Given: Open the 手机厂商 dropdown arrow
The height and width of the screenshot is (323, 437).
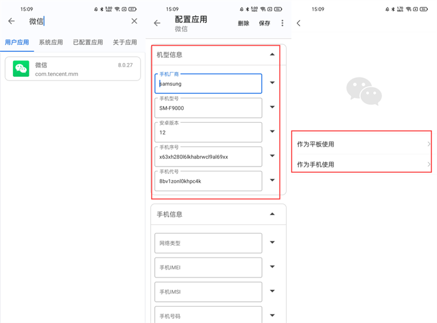Looking at the screenshot, I should (272, 83).
